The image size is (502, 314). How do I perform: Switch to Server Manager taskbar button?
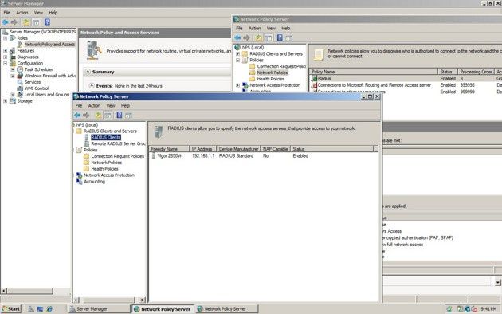point(99,309)
